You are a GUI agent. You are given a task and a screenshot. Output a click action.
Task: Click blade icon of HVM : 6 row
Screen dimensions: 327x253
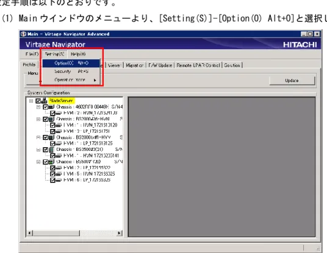click(x=59, y=180)
